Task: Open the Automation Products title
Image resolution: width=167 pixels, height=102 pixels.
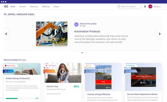Action: 87,31
